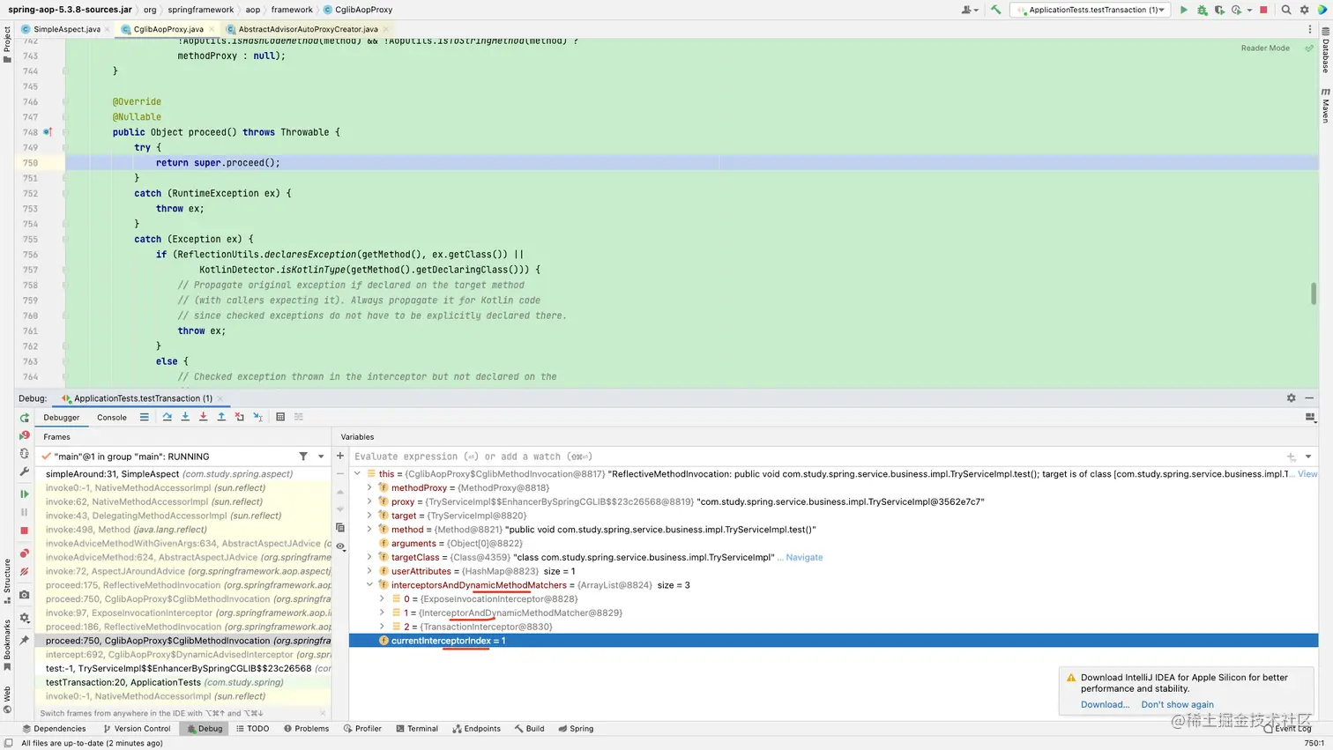The width and height of the screenshot is (1333, 750).
Task: Open the user account dropdown icon
Action: click(970, 10)
